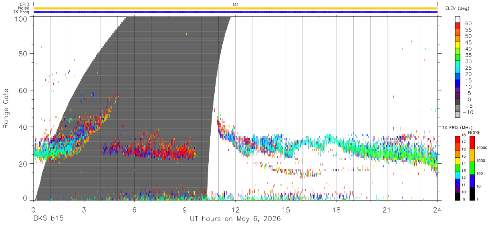The image size is (492, 227).
Task: Click the x-axis '15' UT hour tick label
Action: click(286, 210)
